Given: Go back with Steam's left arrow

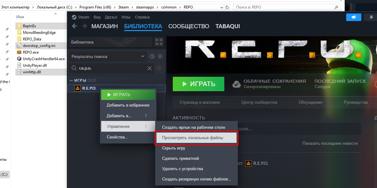Looking at the screenshot, I should 74,26.
